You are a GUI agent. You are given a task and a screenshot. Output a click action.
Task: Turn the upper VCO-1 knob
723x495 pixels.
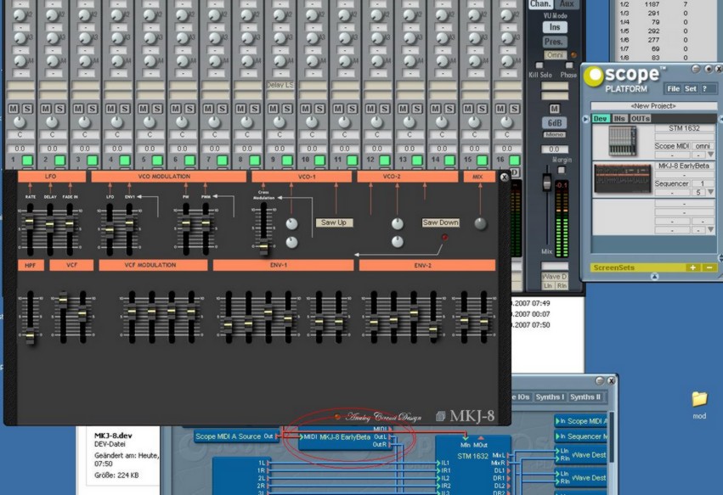292,224
